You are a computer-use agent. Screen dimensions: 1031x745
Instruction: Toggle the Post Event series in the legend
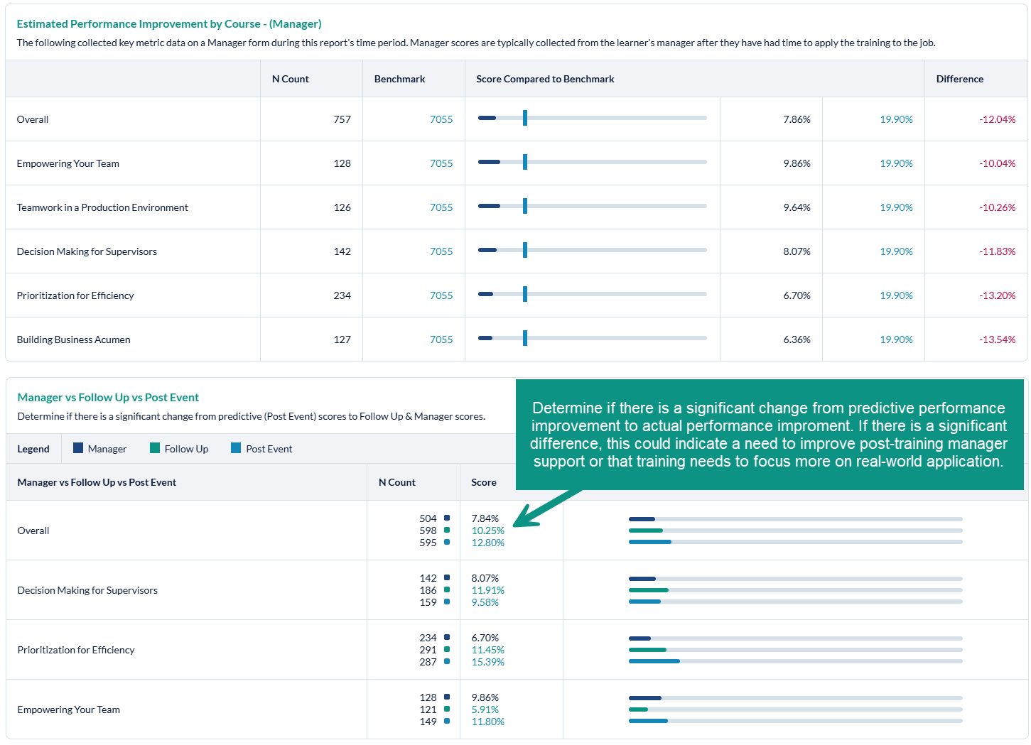coord(270,448)
